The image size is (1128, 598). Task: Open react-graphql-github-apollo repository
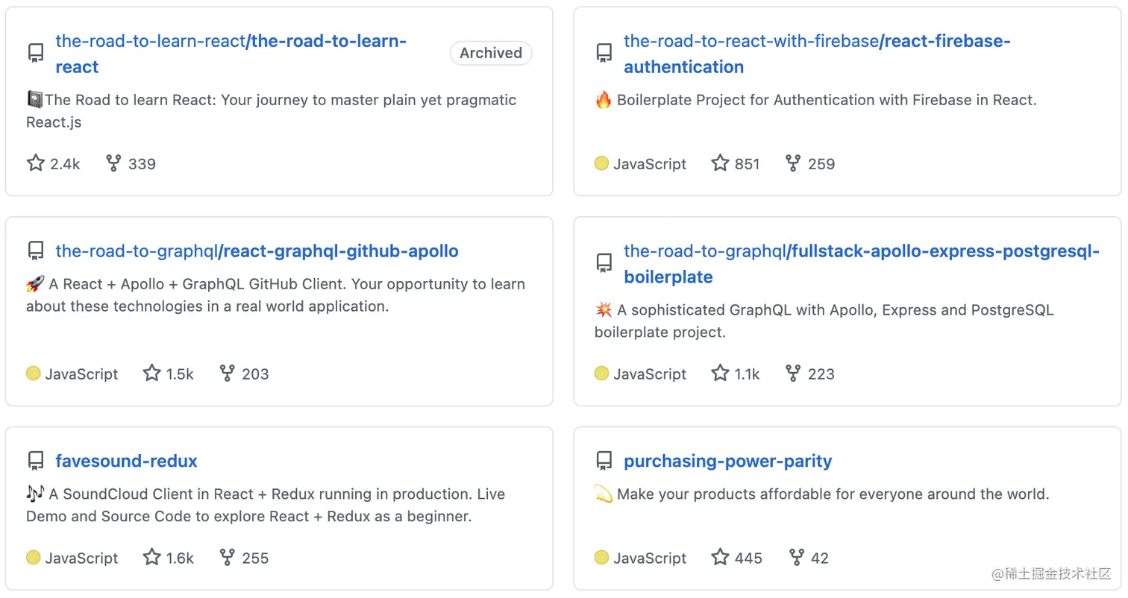pyautogui.click(x=257, y=251)
